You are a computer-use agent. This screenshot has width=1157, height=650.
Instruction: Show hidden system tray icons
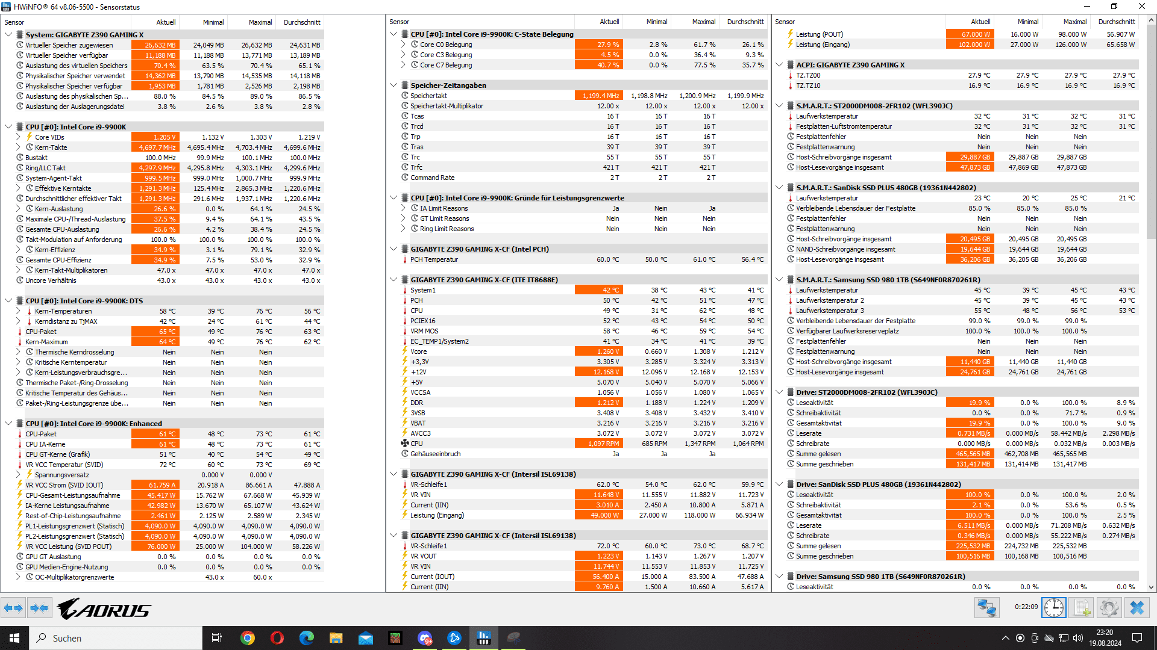(x=1005, y=638)
